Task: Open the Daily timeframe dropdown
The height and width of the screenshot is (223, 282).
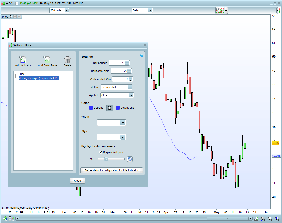Action: [142, 10]
